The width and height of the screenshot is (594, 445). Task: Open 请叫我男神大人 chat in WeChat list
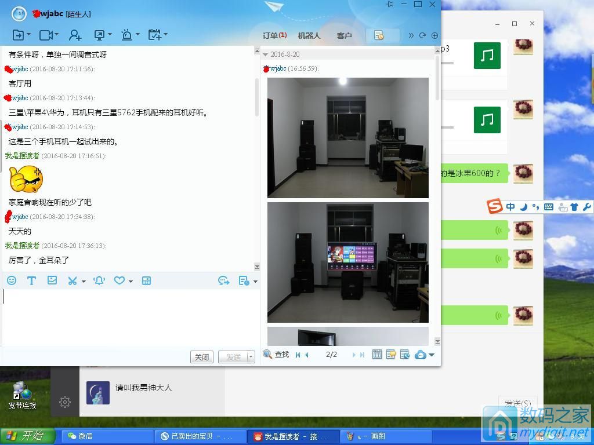point(151,393)
